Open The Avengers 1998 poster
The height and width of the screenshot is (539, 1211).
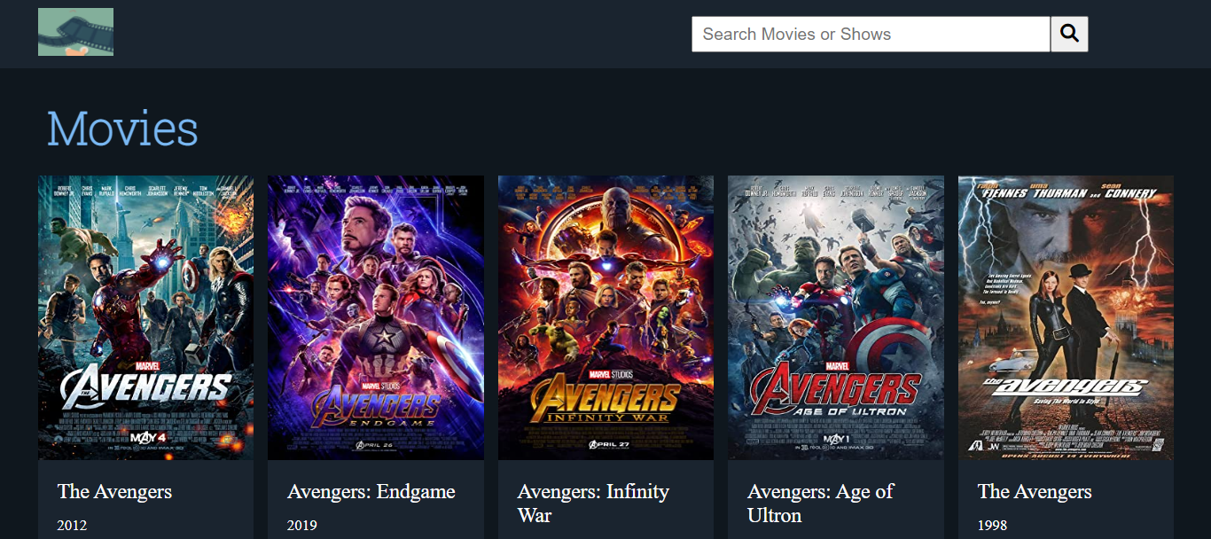pos(1066,317)
